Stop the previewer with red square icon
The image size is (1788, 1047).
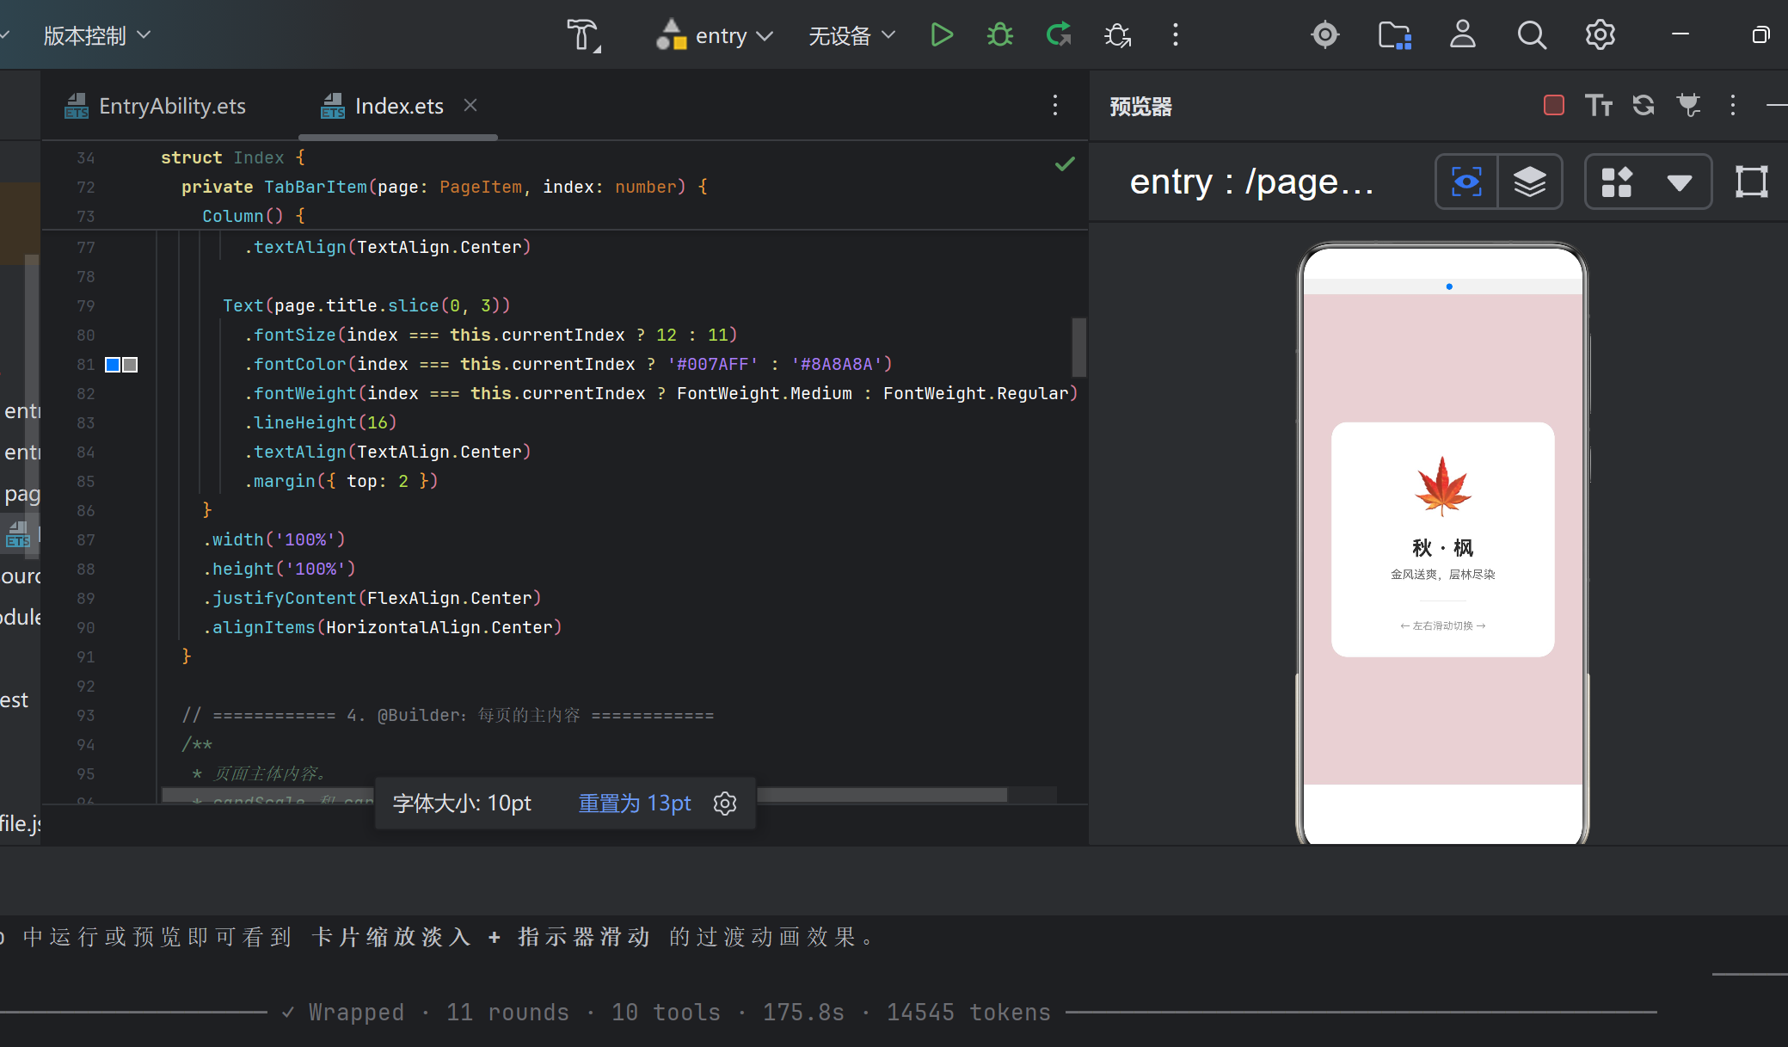1553,105
